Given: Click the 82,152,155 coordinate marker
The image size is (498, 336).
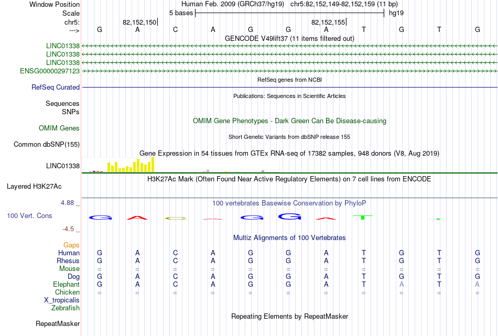Looking at the screenshot, I should 328,22.
